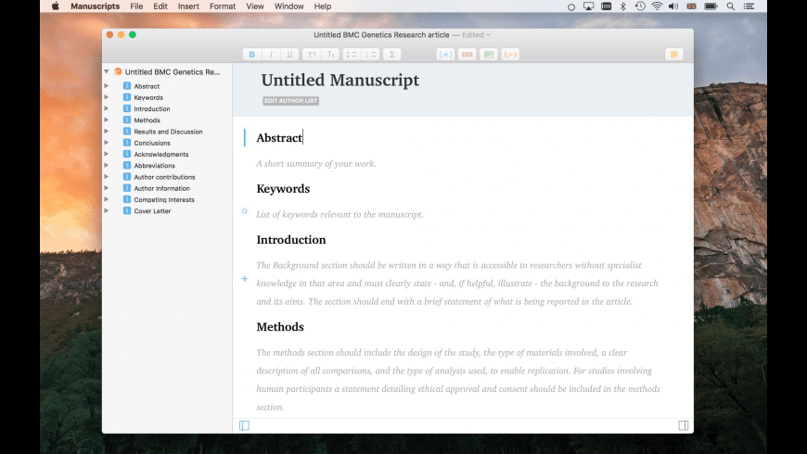Expand the Conclusions section in outline

(x=106, y=143)
